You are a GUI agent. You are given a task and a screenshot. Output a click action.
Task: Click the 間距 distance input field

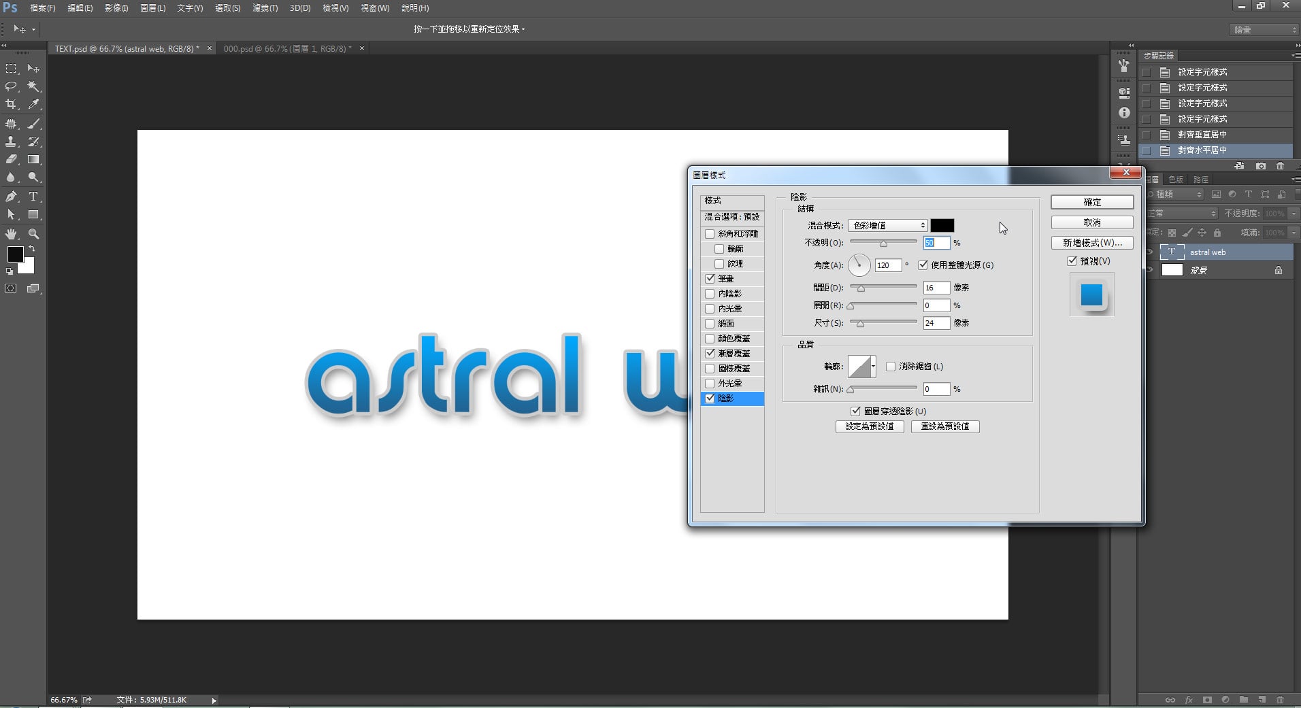[x=936, y=288]
